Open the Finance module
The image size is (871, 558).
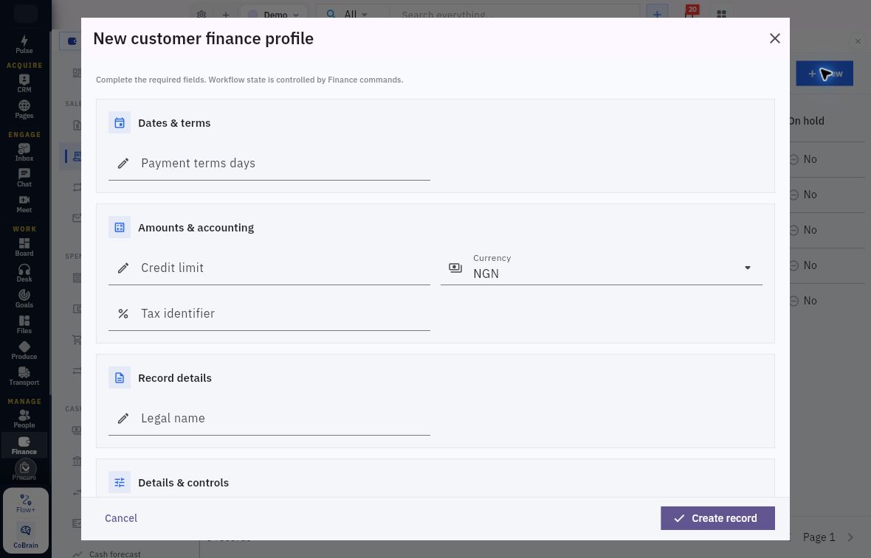(24, 445)
